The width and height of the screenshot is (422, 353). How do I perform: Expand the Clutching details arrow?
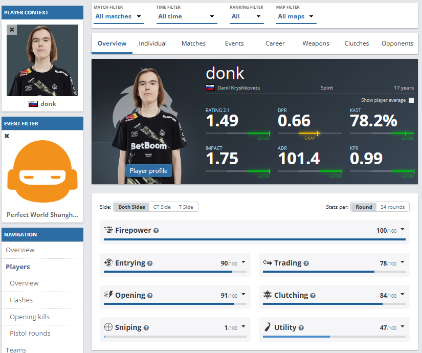click(403, 294)
